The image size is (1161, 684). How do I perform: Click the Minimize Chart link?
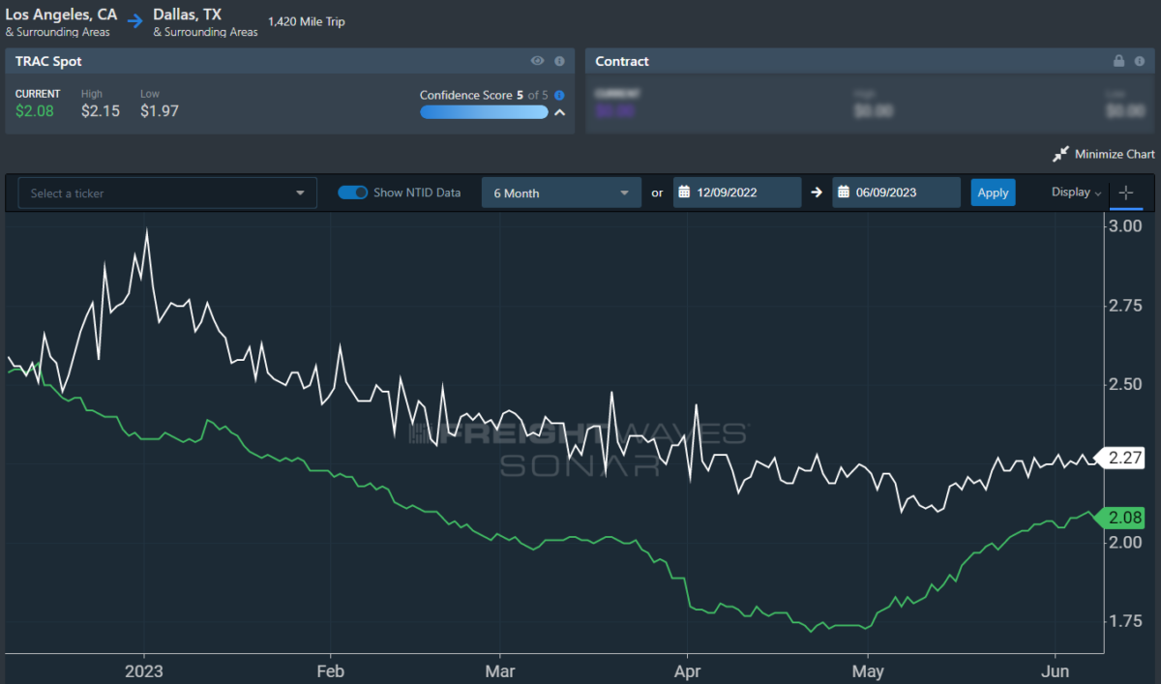pyautogui.click(x=1115, y=154)
